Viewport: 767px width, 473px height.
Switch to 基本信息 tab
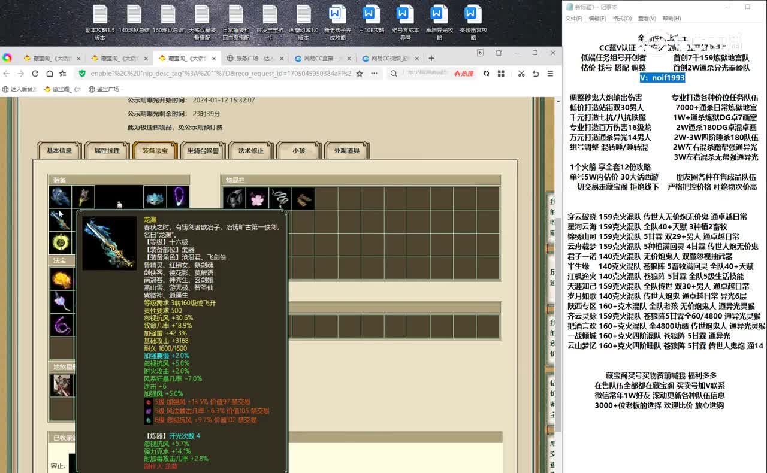[59, 151]
